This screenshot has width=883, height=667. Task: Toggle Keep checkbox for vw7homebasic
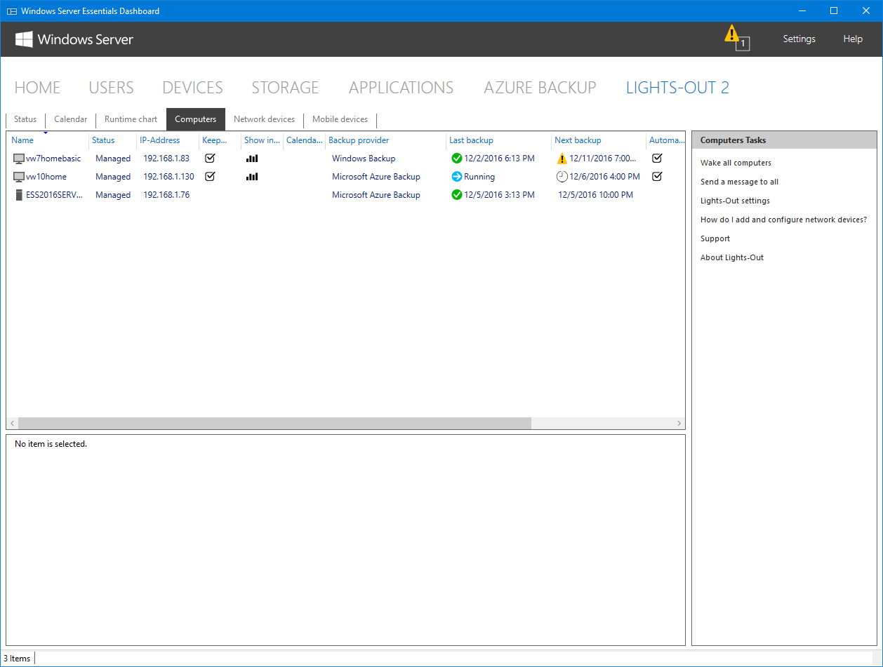point(209,158)
